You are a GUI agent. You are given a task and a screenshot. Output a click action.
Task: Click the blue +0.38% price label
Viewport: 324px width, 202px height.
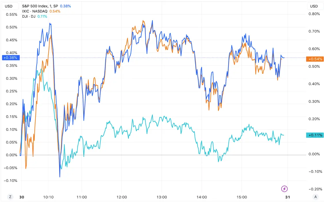pos(10,58)
